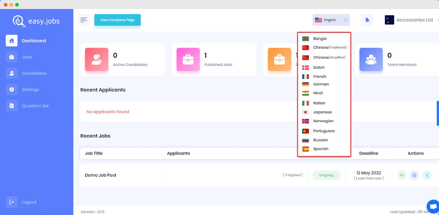Click the Ongoing status badge
Viewport: 439px width, 215px height.
point(326,175)
